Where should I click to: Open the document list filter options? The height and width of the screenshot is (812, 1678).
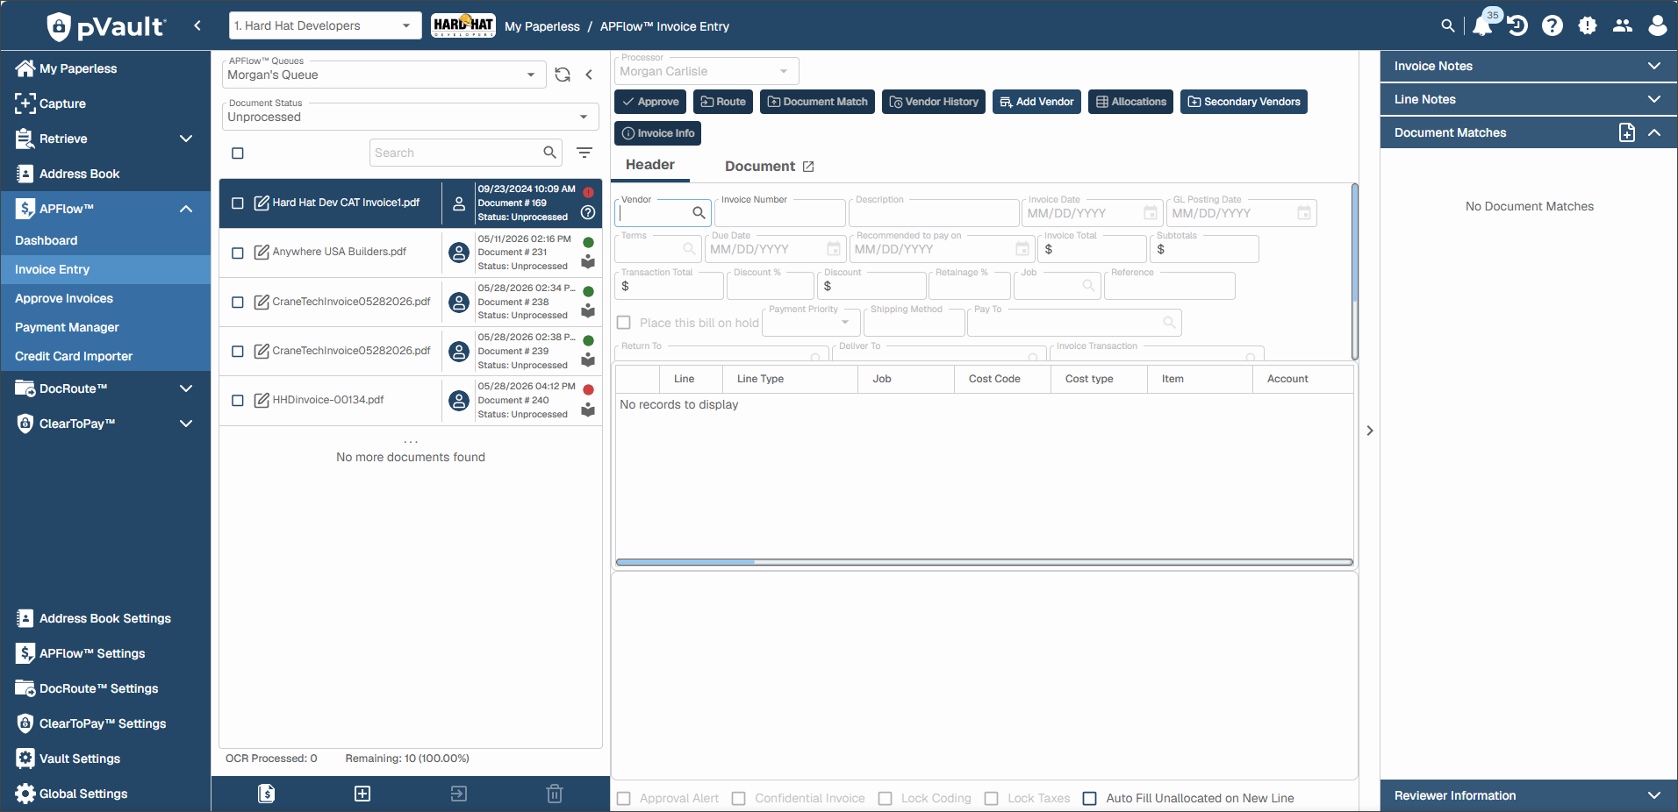[x=584, y=153]
